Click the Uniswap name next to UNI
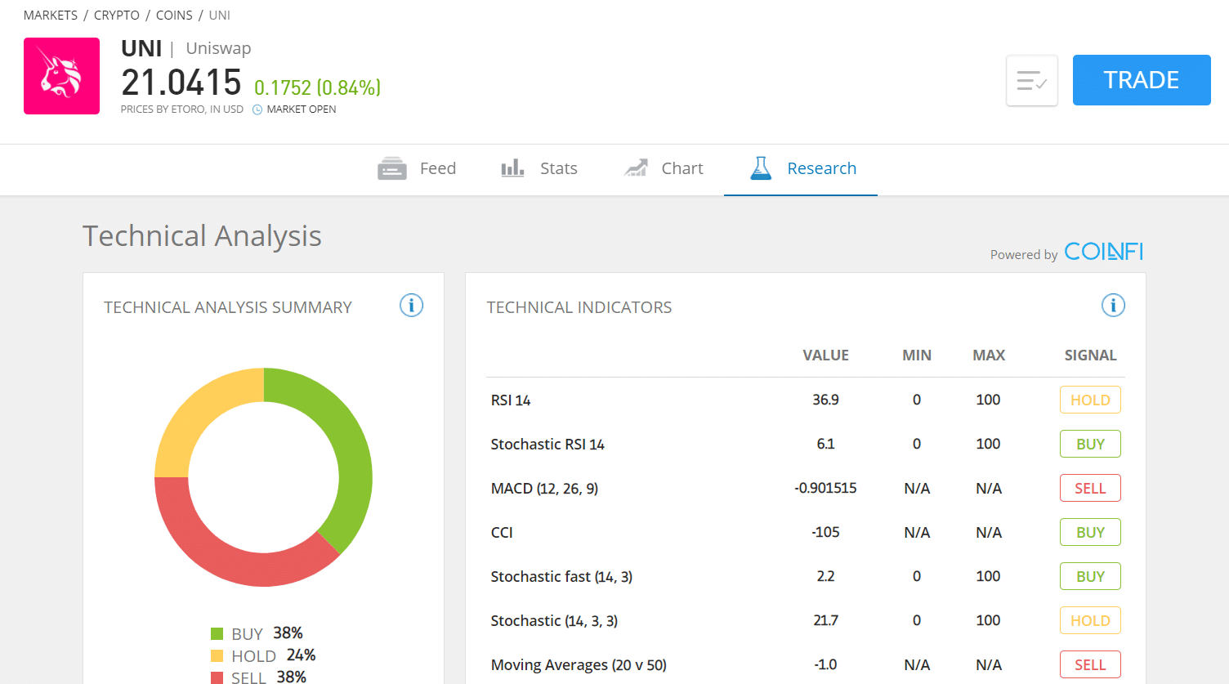This screenshot has width=1229, height=684. coord(218,48)
